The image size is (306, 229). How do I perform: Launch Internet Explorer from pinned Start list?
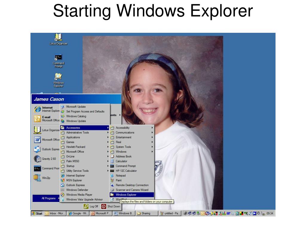pos(47,109)
